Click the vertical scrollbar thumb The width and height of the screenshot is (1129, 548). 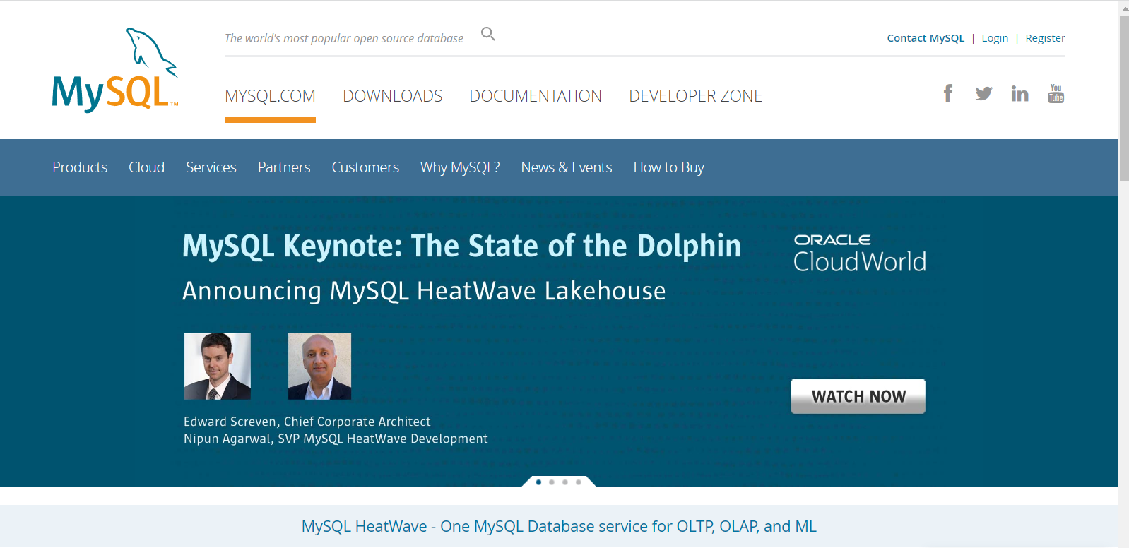click(x=1124, y=97)
